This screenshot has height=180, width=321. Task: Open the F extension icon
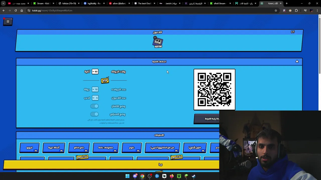(284, 10)
